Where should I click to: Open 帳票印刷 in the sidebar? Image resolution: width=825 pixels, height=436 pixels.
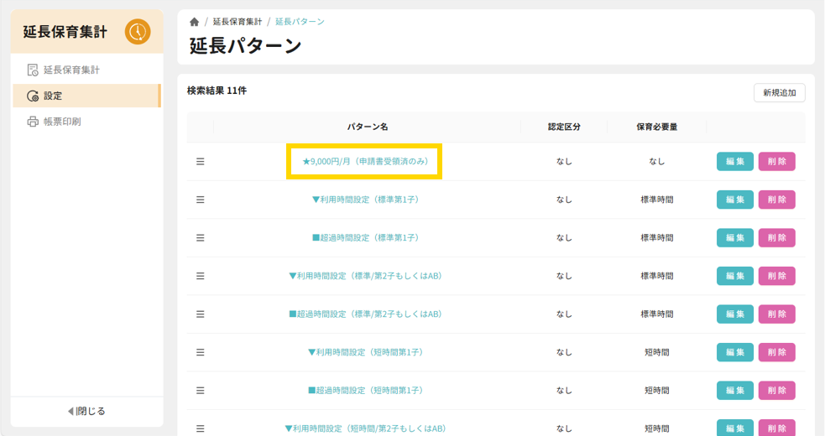tap(61, 122)
